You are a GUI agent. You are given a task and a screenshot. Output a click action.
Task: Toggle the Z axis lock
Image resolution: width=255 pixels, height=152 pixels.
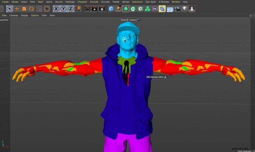pos(70,9)
